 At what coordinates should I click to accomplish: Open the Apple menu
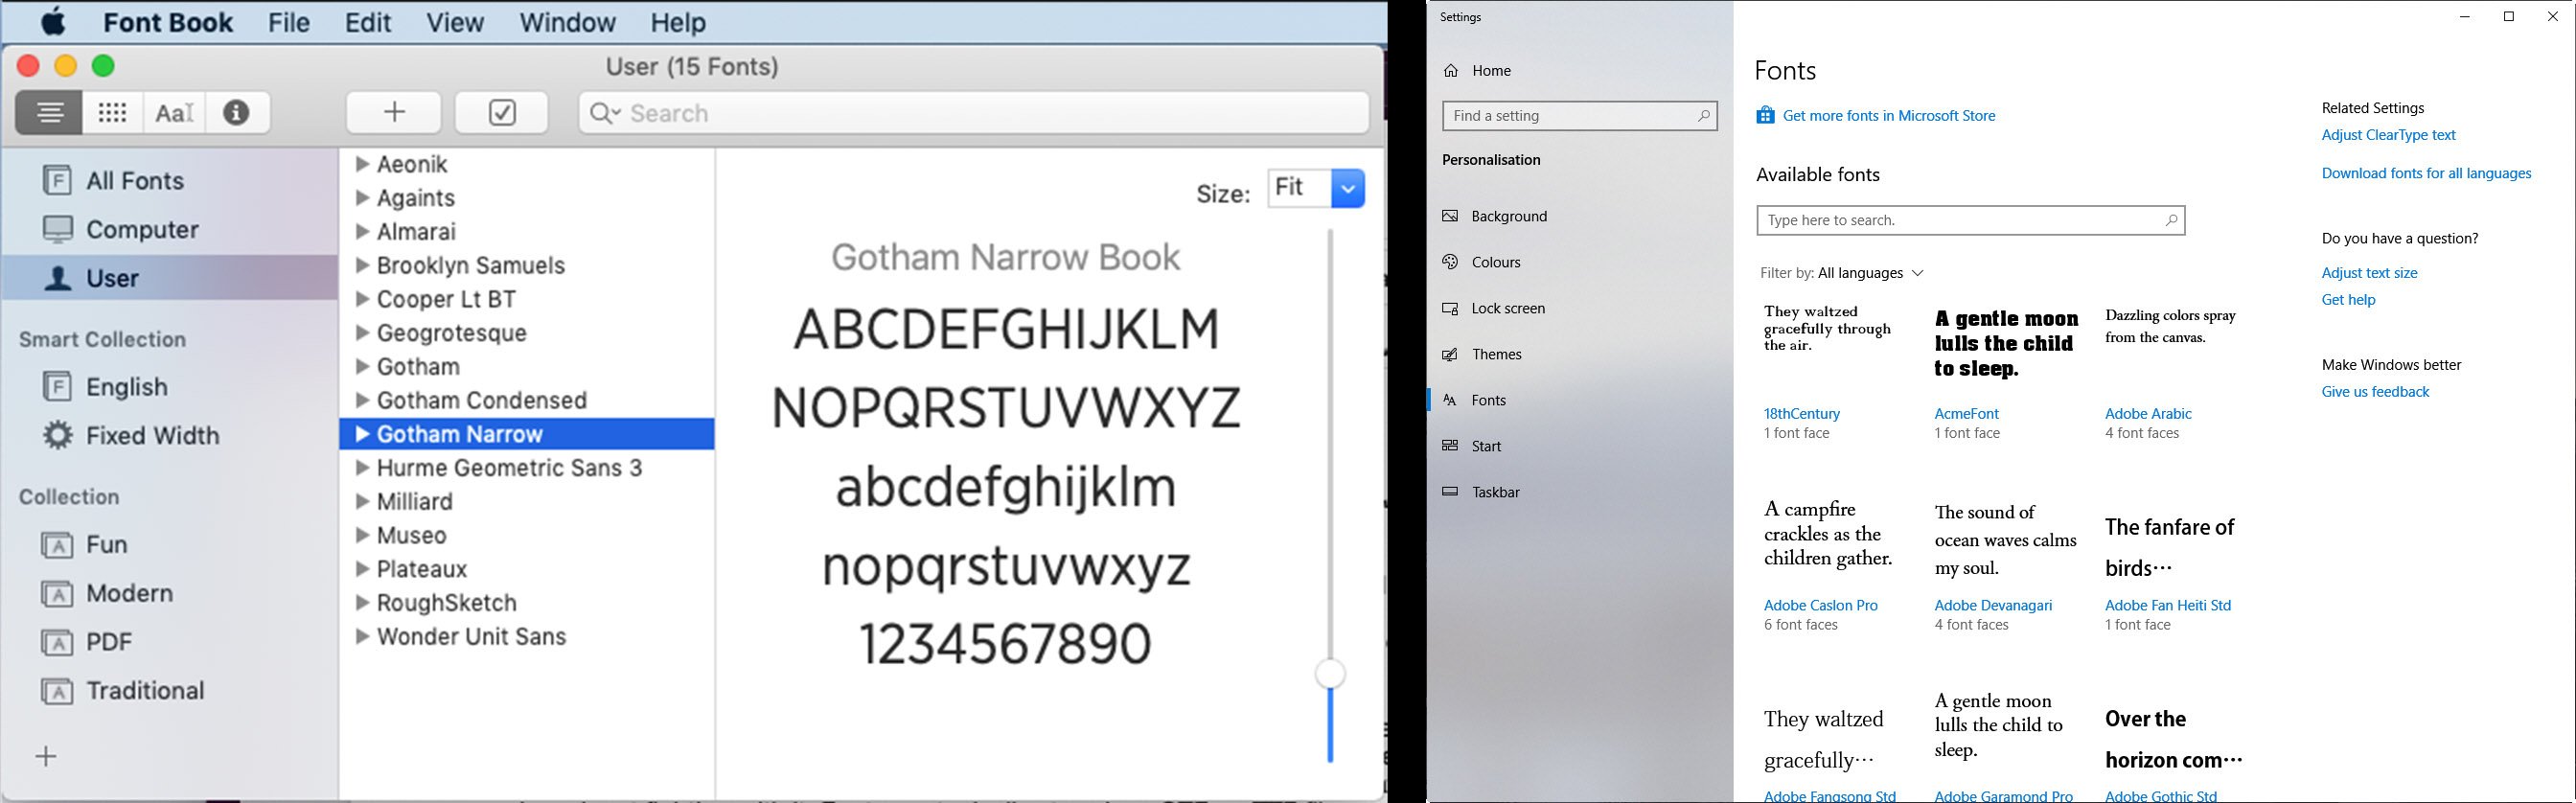54,21
